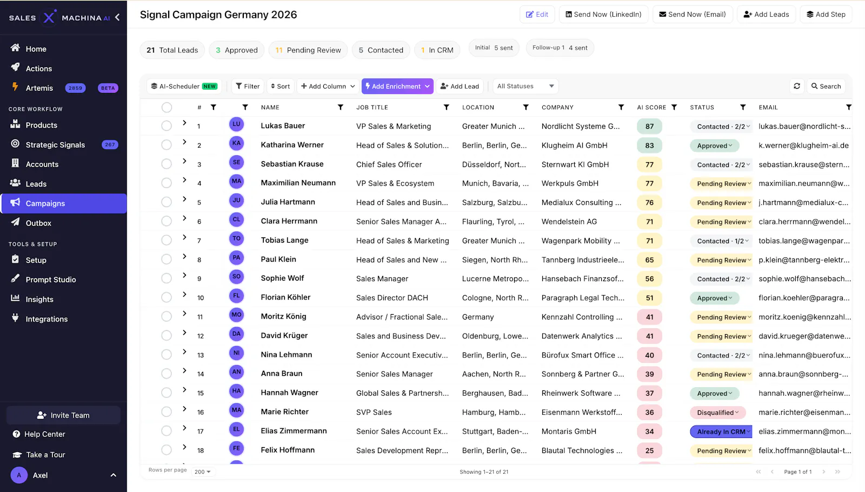
Task: Open the All Statuses dropdown
Action: [x=525, y=86]
